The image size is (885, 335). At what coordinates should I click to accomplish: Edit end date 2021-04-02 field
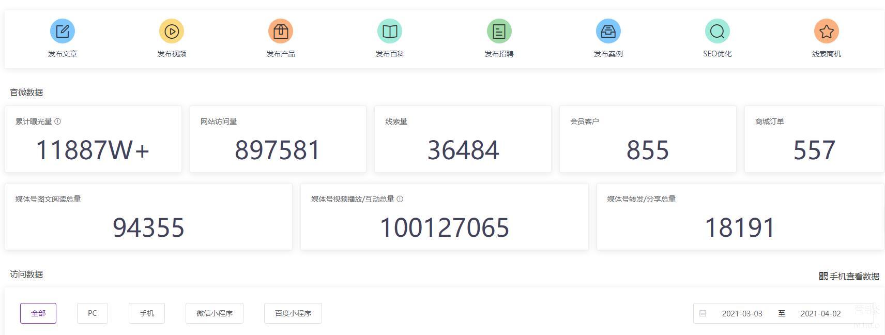coord(820,313)
